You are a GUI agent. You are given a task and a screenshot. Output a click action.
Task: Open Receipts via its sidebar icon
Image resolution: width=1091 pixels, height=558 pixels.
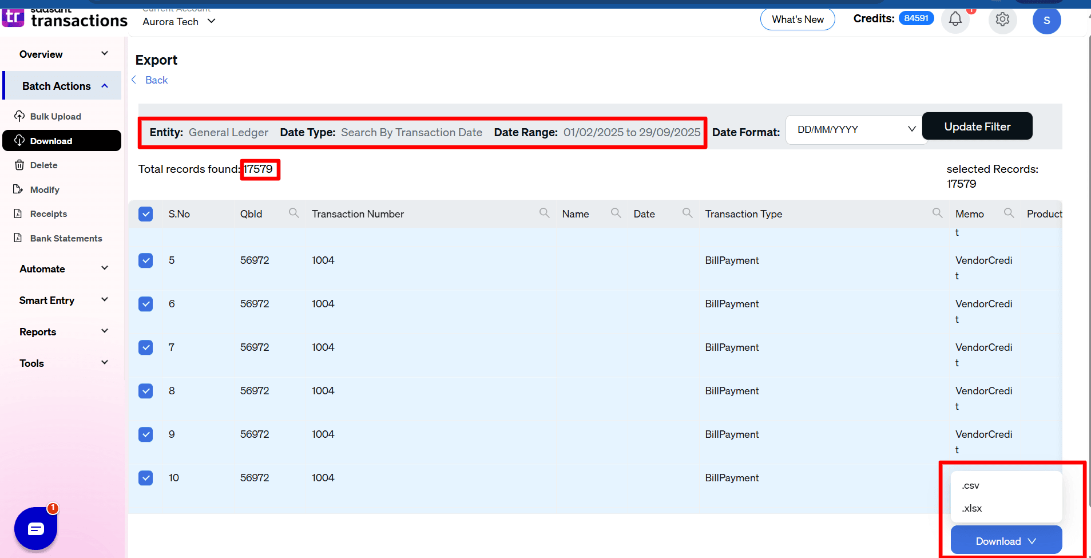(18, 213)
